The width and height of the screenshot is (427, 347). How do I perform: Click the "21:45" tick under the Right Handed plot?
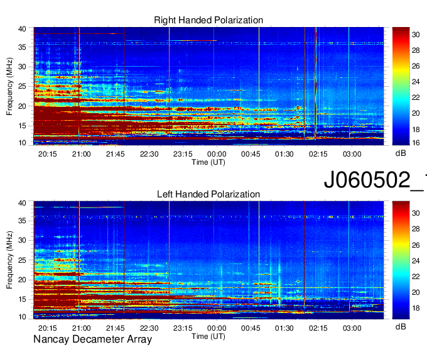115,154
